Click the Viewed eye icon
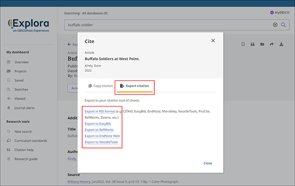295x186 pixels. [x=9, y=98]
